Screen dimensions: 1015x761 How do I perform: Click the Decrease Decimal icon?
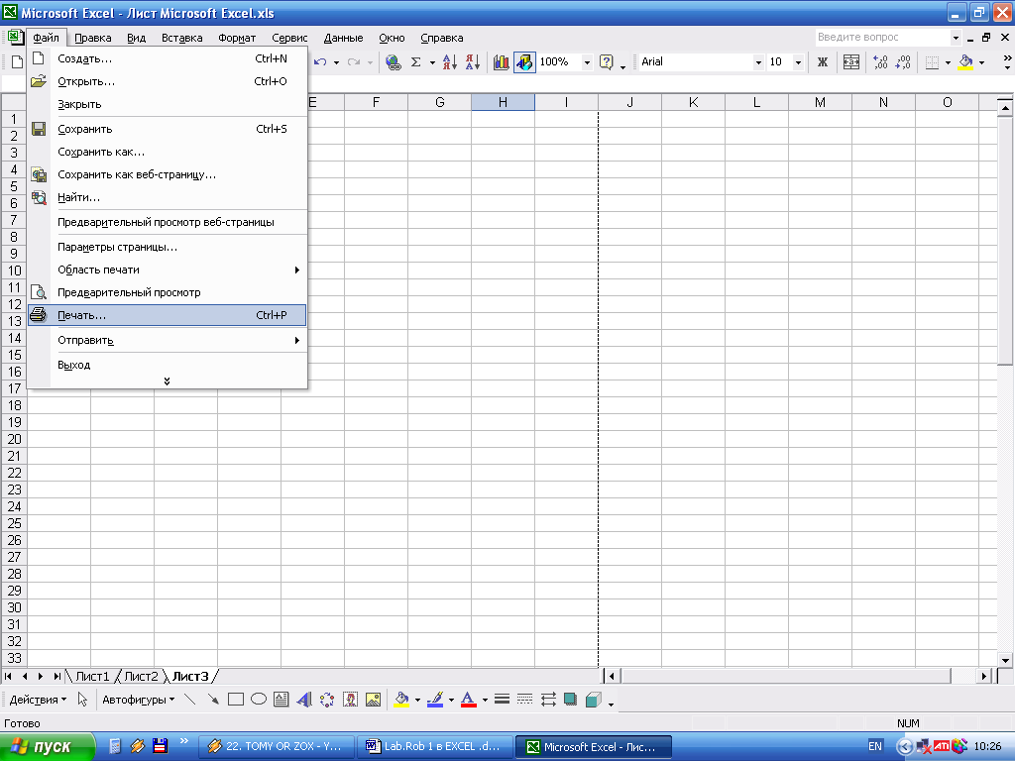pos(902,62)
